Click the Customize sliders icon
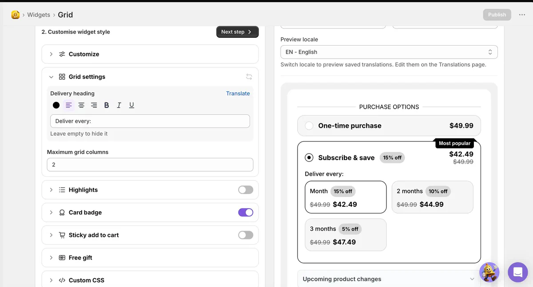Viewport: 533px width, 287px height. [x=62, y=54]
